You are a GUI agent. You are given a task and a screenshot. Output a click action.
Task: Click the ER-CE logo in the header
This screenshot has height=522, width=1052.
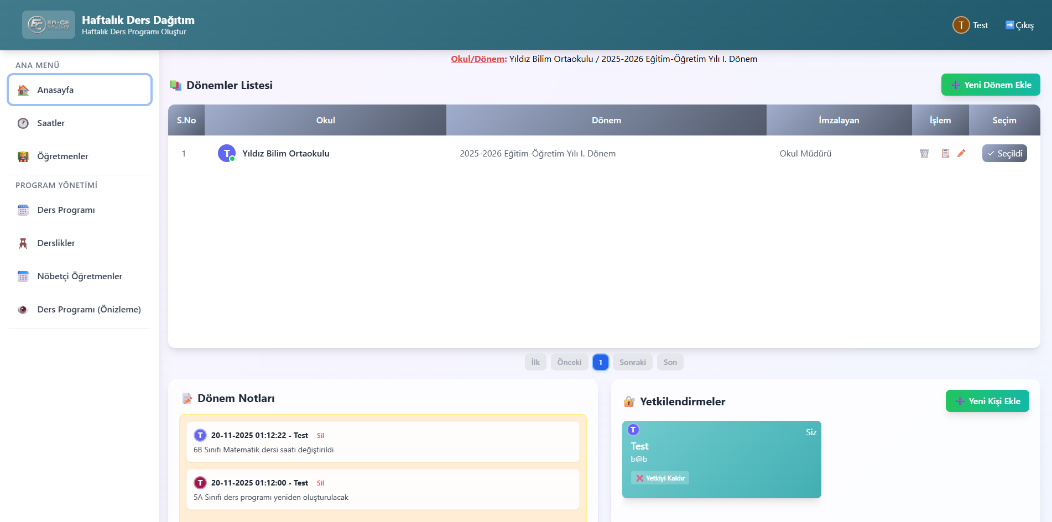[49, 24]
